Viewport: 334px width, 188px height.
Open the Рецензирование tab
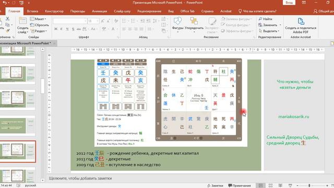pyautogui.click(x=149, y=11)
